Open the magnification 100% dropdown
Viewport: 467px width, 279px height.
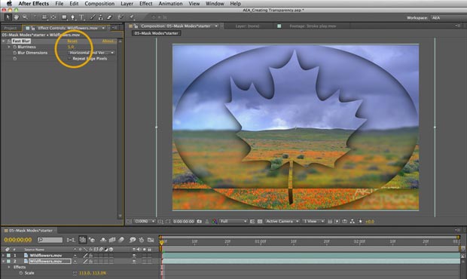(x=145, y=221)
